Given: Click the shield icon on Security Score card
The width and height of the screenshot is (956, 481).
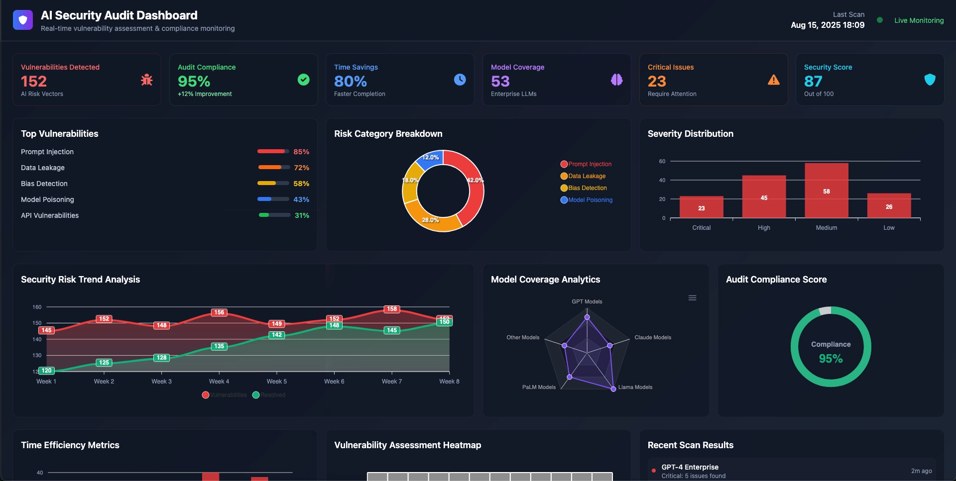Looking at the screenshot, I should (x=930, y=80).
